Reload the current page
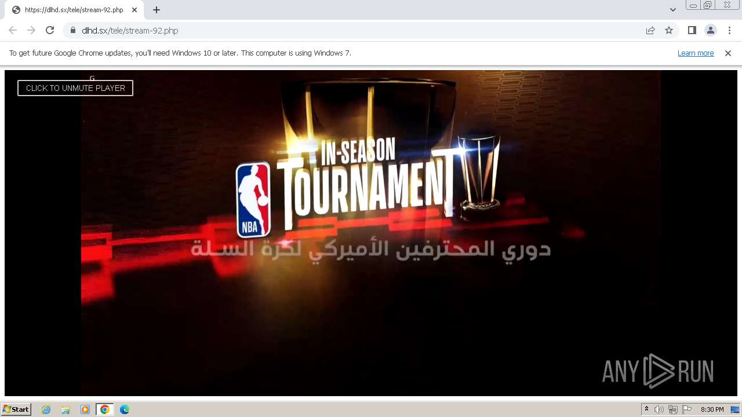 (50, 30)
